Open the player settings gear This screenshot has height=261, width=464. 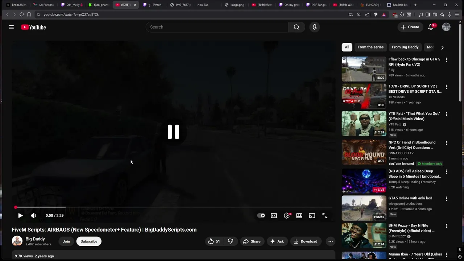click(287, 215)
